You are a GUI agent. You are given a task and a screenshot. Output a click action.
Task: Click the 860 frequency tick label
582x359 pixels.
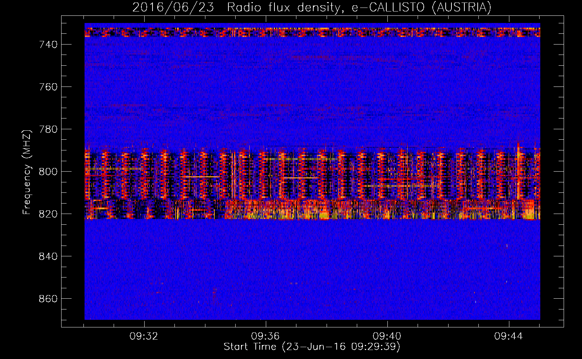[x=48, y=299]
